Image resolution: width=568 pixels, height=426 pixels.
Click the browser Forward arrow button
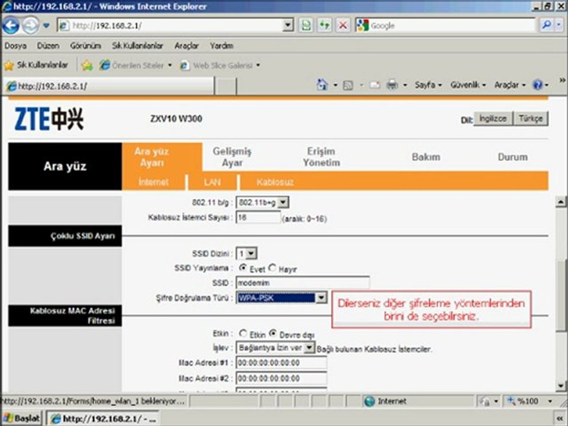tap(30, 25)
